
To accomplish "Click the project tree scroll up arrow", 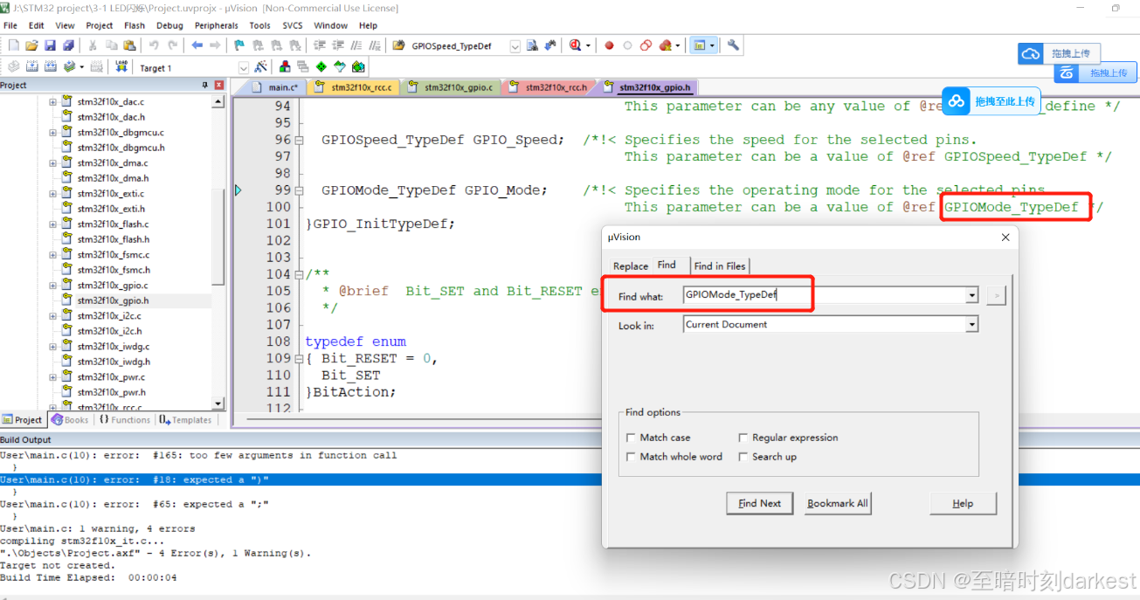I will 218,102.
